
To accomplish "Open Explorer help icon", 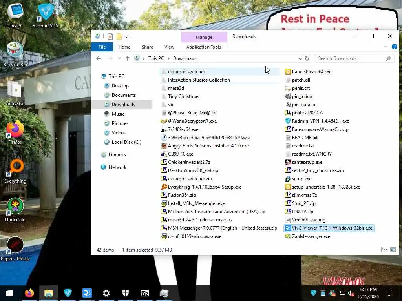I will click(394, 47).
